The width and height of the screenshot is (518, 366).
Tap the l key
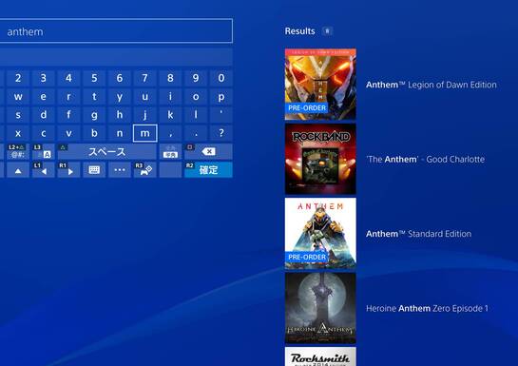pos(196,115)
